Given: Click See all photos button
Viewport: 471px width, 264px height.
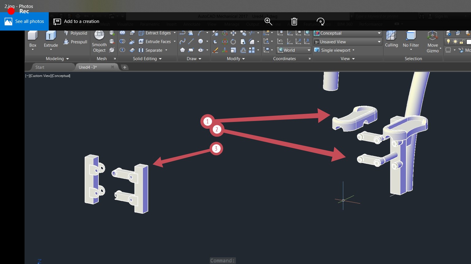Looking at the screenshot, I should point(24,21).
